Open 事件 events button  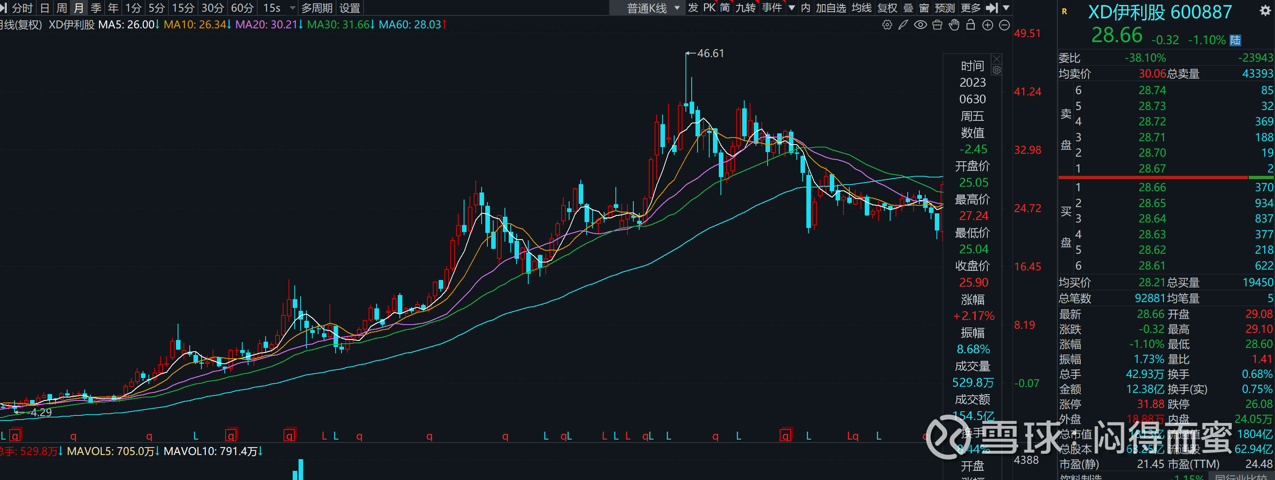point(772,8)
